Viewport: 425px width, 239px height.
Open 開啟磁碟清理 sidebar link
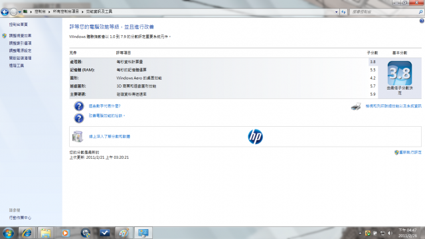[20, 58]
